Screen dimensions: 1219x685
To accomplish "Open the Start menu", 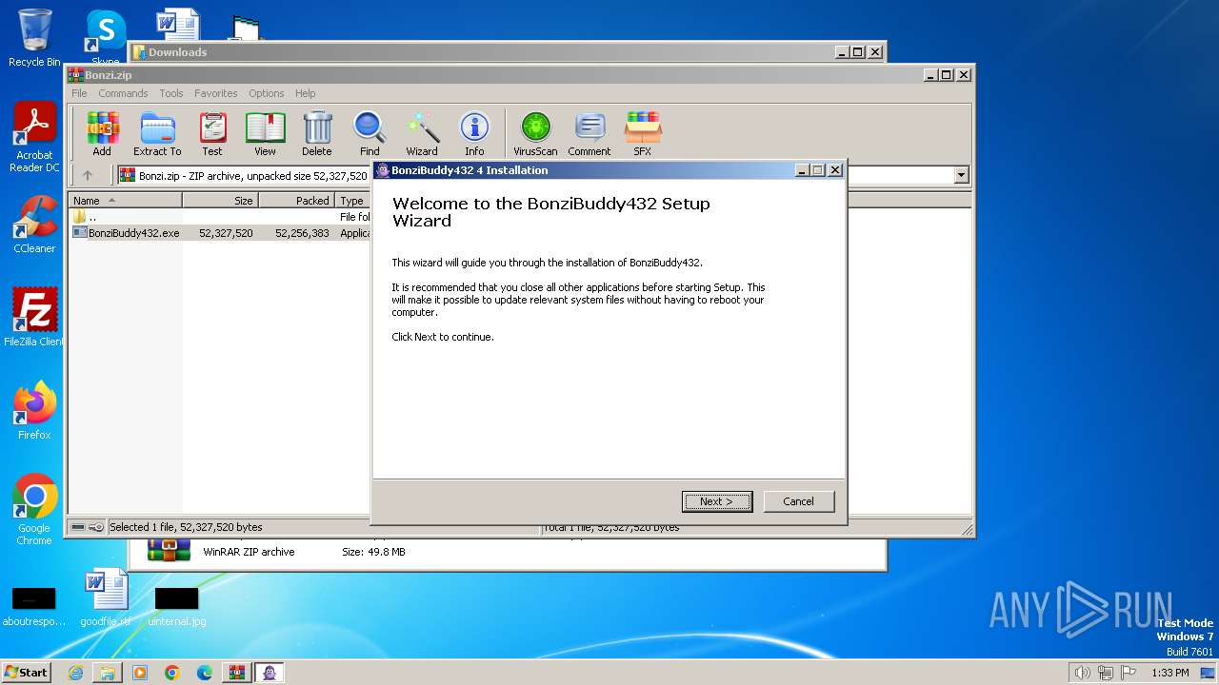I will click(x=26, y=673).
